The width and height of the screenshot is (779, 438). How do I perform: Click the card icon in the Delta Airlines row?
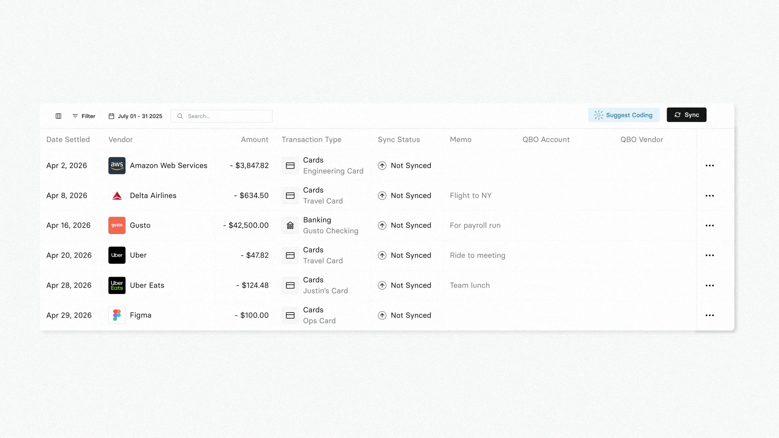coord(290,195)
